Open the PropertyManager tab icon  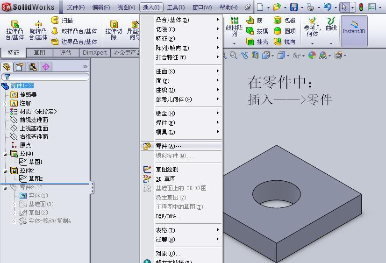(20, 67)
